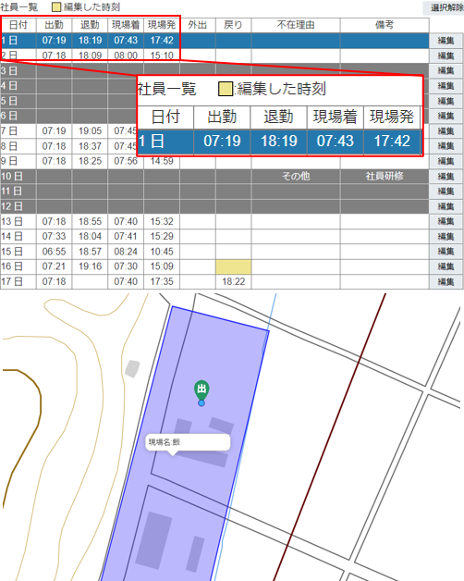Screen dimensions: 464x581
Task: Open edit for the 7日 row
Action: (446, 131)
